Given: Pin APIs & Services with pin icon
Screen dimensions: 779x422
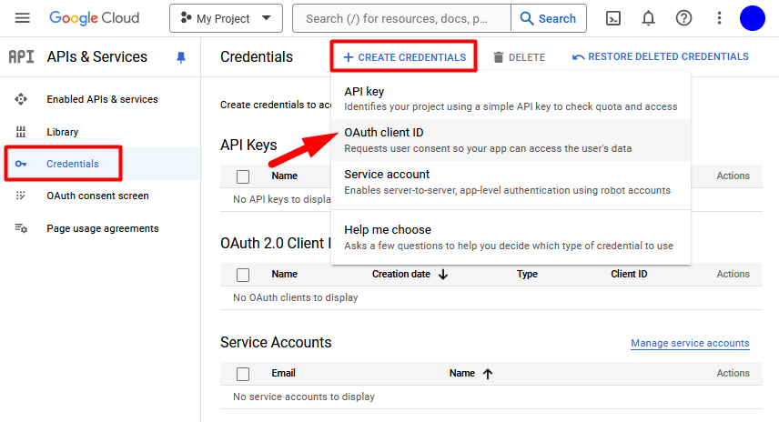Looking at the screenshot, I should click(x=181, y=57).
